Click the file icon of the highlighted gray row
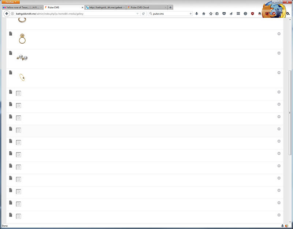This screenshot has height=229, width=293. point(11,129)
